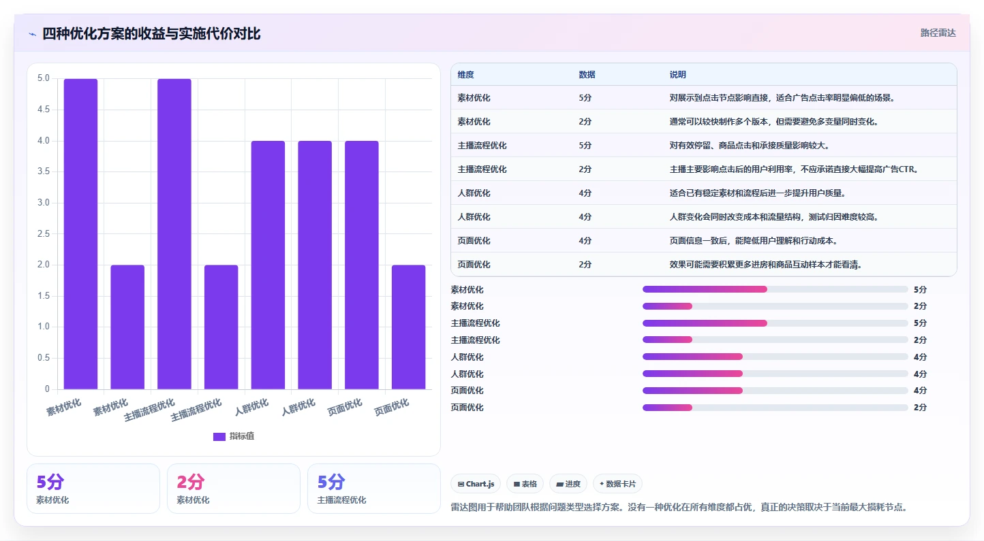
Task: Click the footer text starting with 雷达图用于帮助团队
Action: click(679, 507)
